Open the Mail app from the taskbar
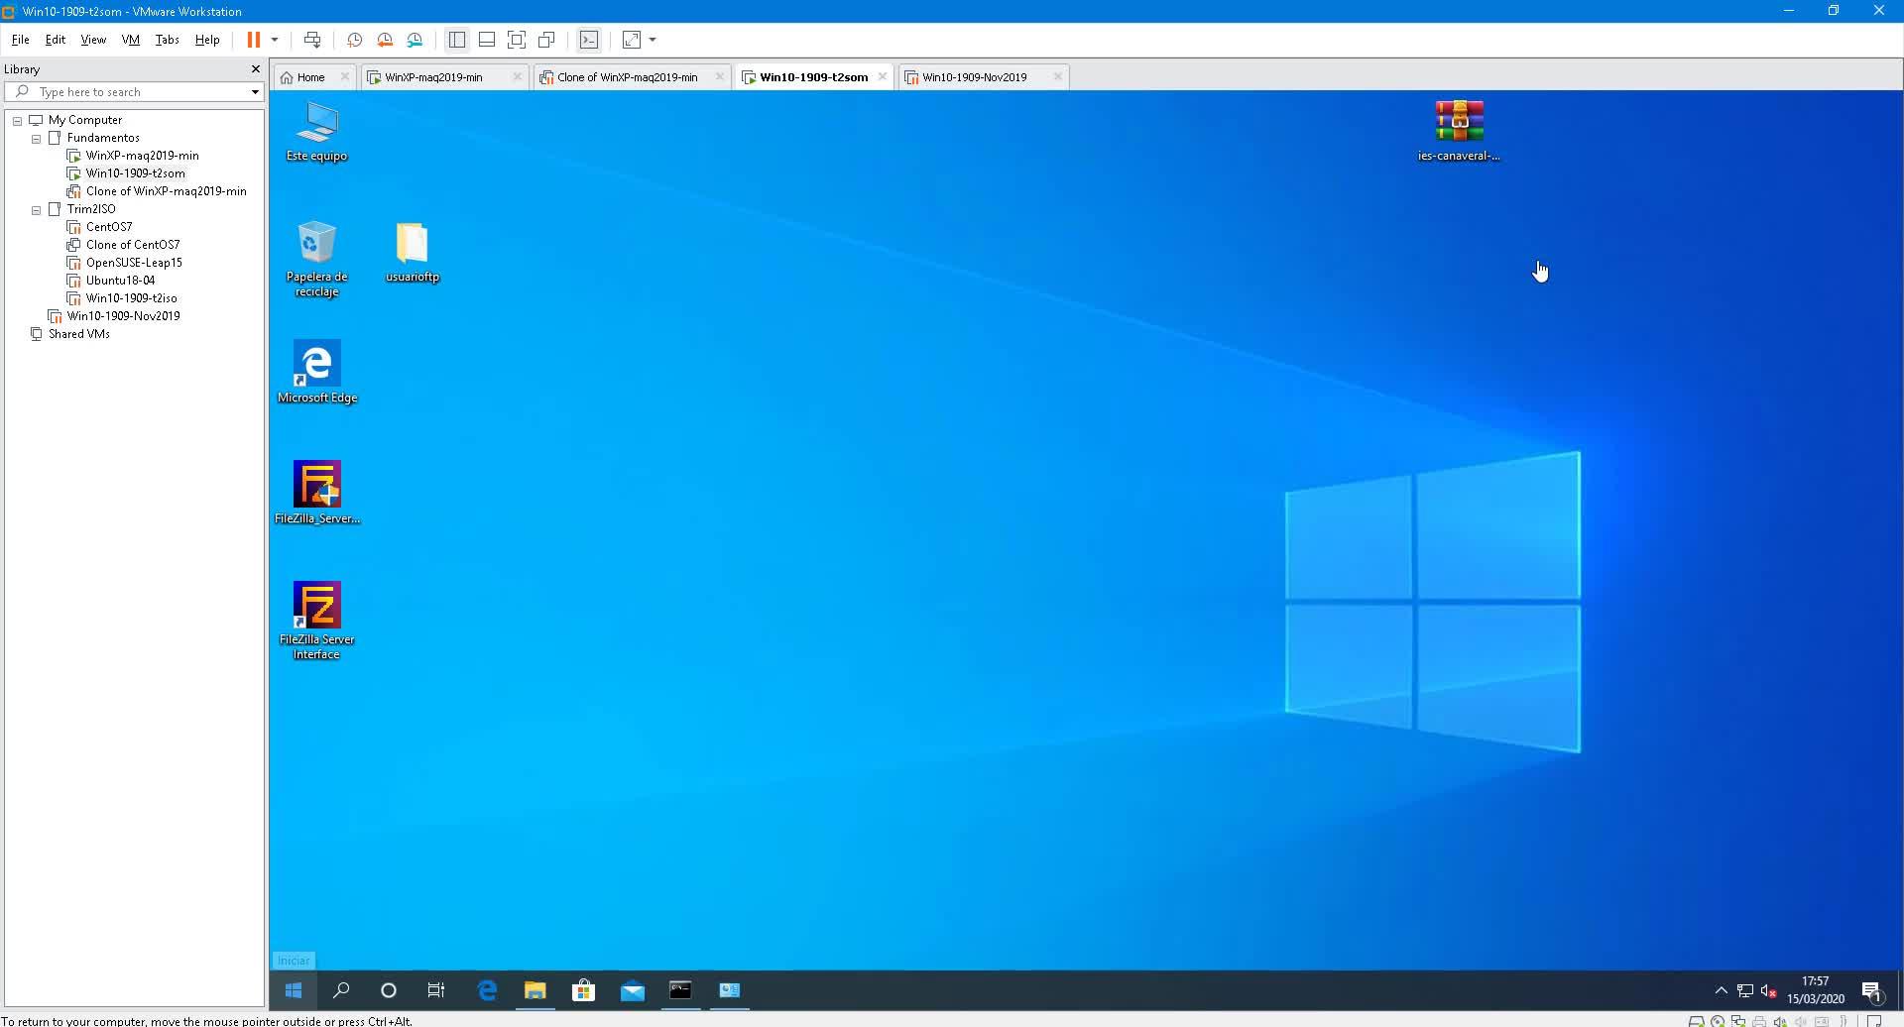This screenshot has height=1027, width=1904. 633,990
